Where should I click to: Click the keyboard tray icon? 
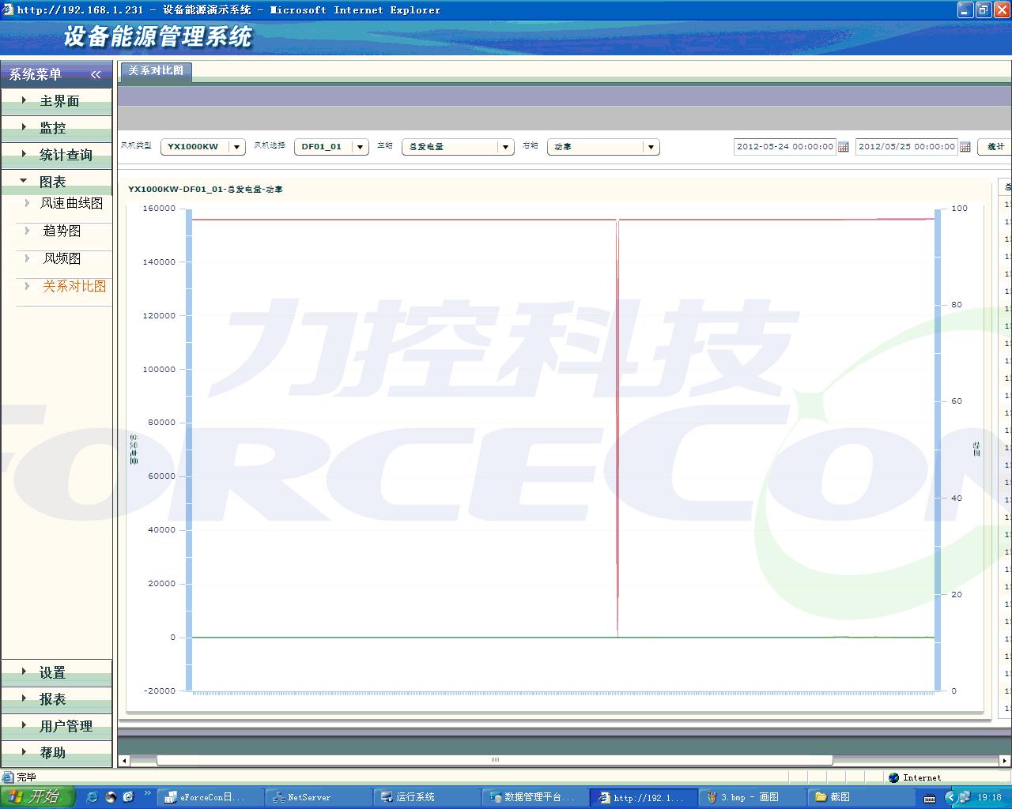pyautogui.click(x=930, y=799)
